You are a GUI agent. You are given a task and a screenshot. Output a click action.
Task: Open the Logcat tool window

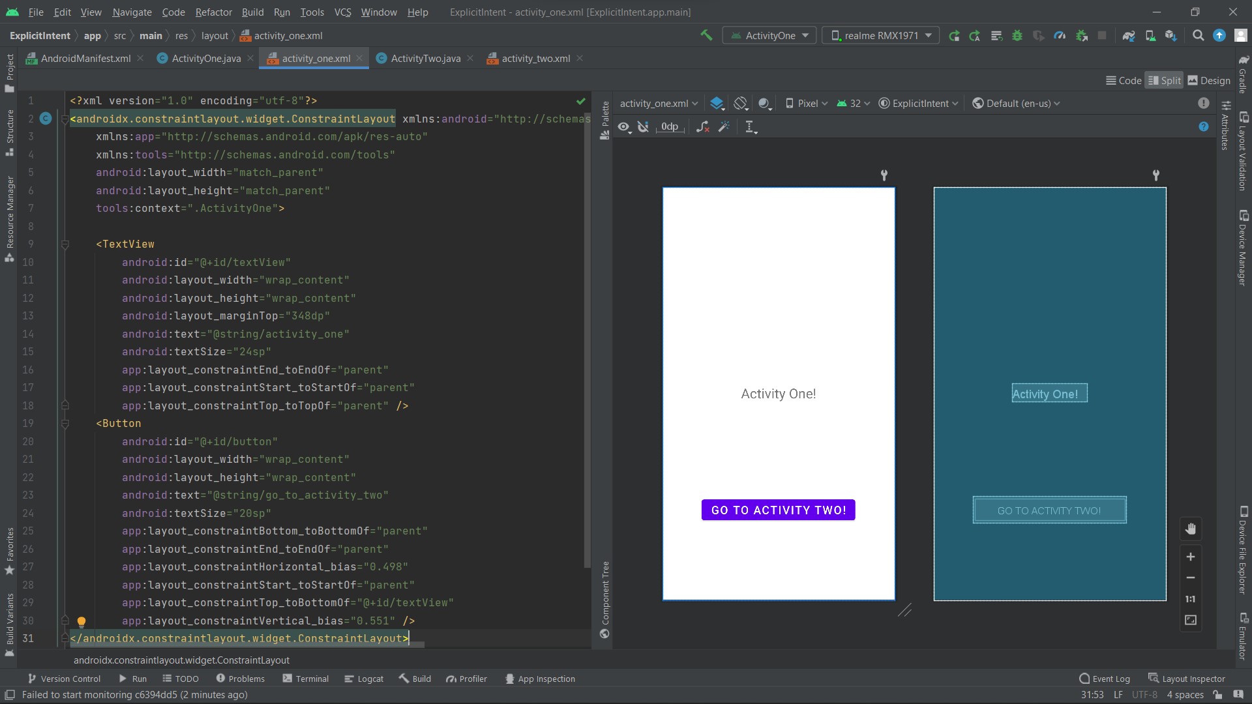pos(364,679)
